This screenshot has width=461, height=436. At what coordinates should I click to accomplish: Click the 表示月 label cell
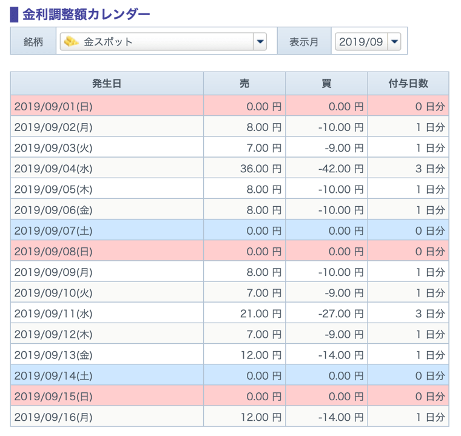tap(304, 41)
